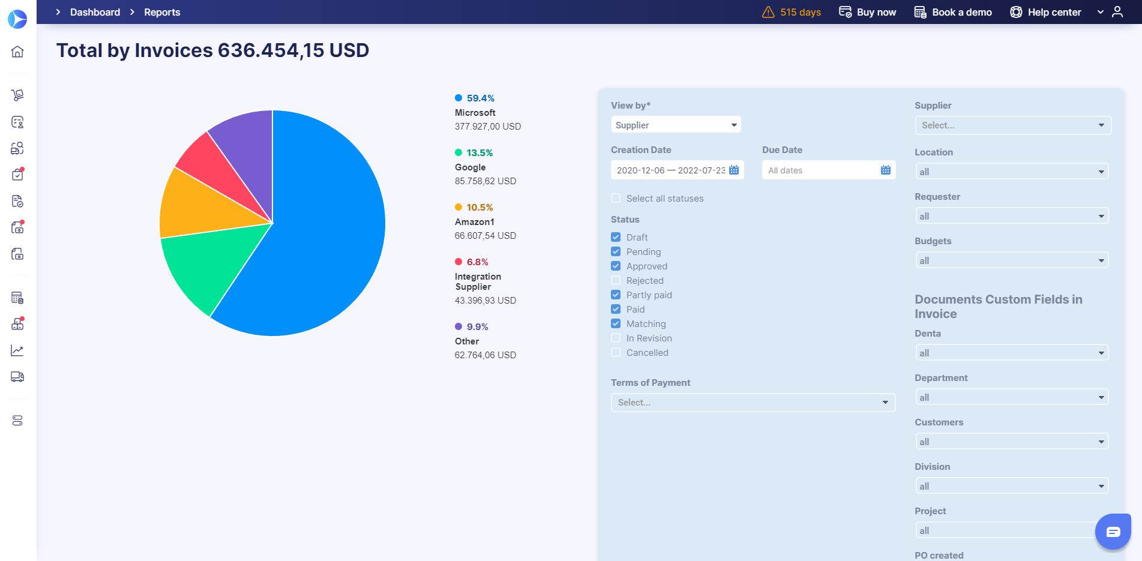1142x561 pixels.
Task: Click the Buy now card icon
Action: [x=845, y=12]
